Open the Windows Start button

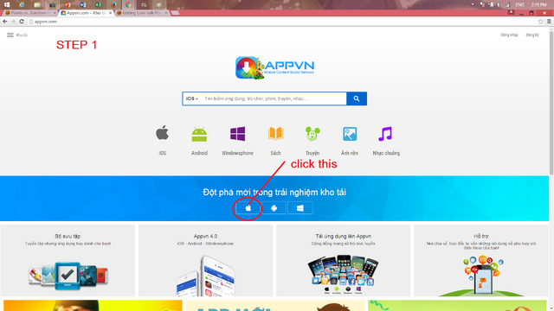click(x=7, y=4)
